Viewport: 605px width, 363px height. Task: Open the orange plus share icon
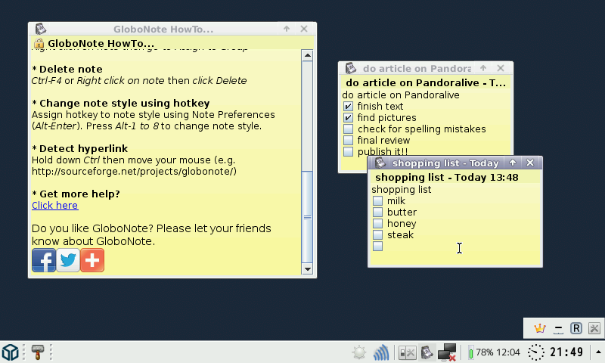[x=92, y=260]
